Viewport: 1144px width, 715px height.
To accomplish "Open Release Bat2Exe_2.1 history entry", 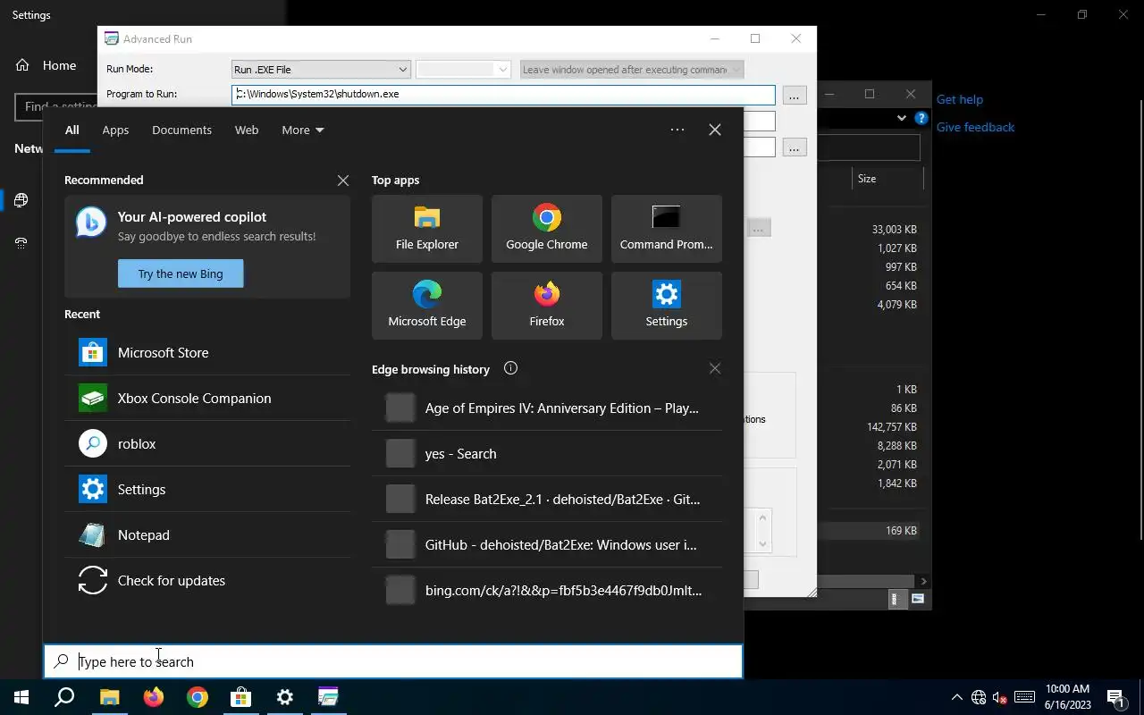I will (x=547, y=499).
